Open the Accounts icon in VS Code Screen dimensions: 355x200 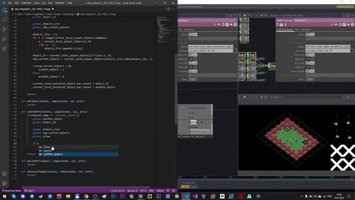pos(4,174)
